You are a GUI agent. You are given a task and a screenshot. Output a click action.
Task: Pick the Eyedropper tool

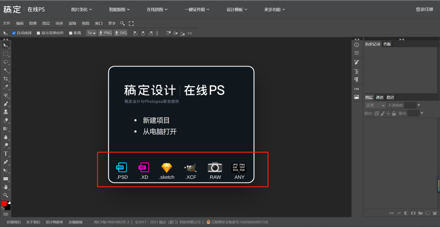pyautogui.click(x=6, y=87)
